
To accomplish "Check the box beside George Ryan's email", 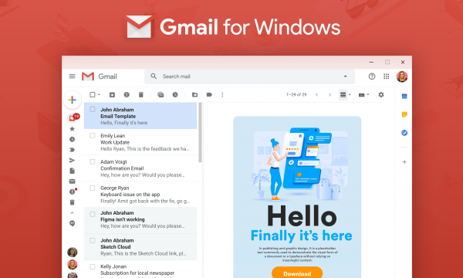I will pos(93,188).
